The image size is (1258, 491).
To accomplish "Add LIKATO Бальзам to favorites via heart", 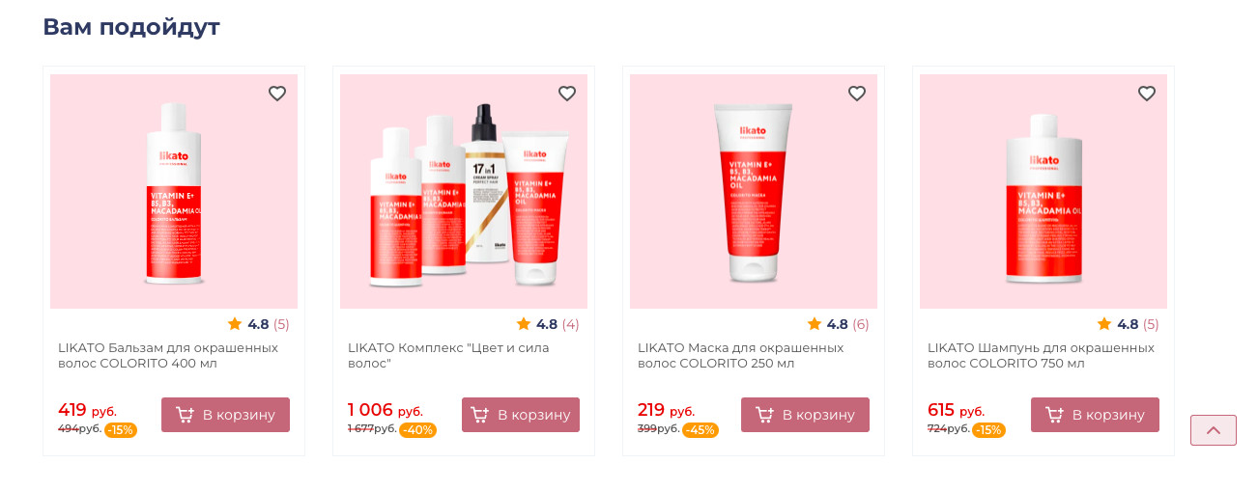I will (x=277, y=94).
